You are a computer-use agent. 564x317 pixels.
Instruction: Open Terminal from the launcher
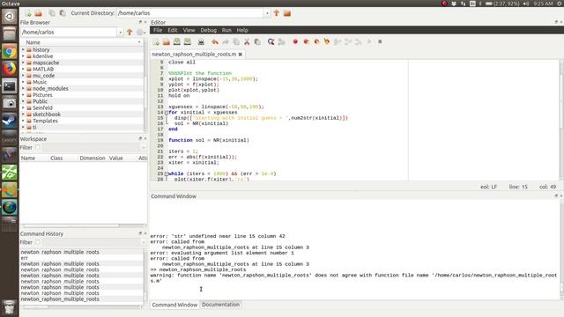(x=10, y=86)
